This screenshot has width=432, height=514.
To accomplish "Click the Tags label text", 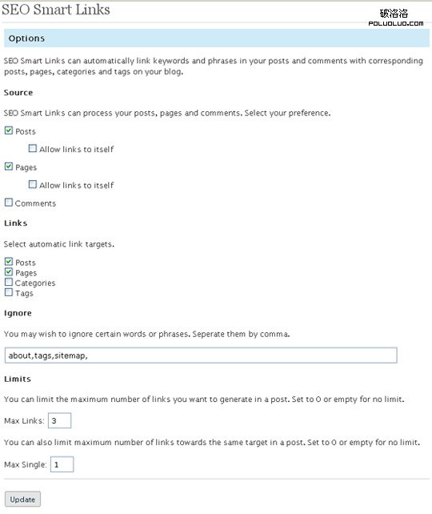I will coord(24,293).
